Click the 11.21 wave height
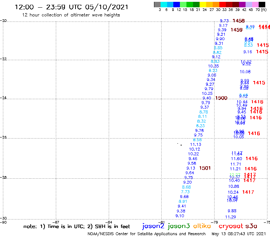 coord(235,169)
